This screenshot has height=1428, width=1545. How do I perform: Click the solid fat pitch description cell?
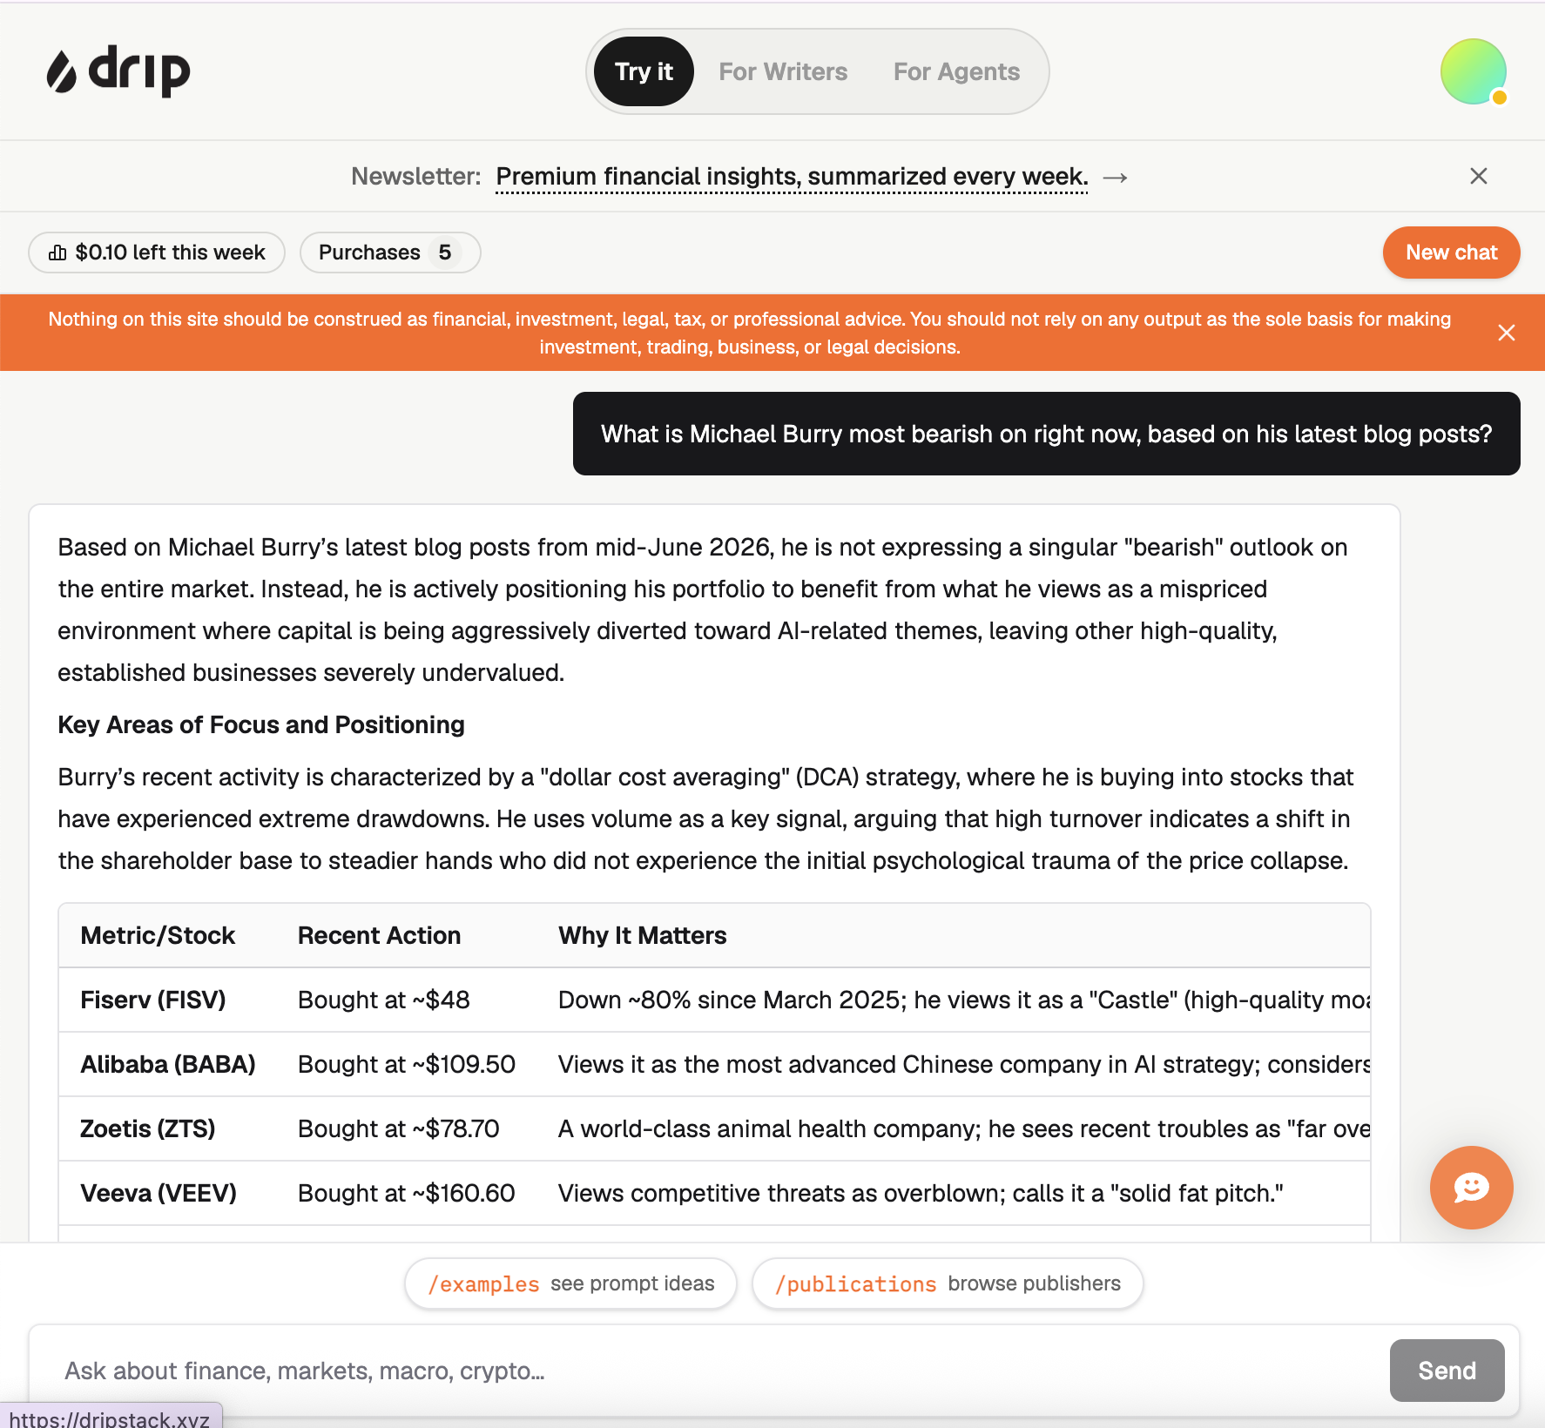[954, 1193]
